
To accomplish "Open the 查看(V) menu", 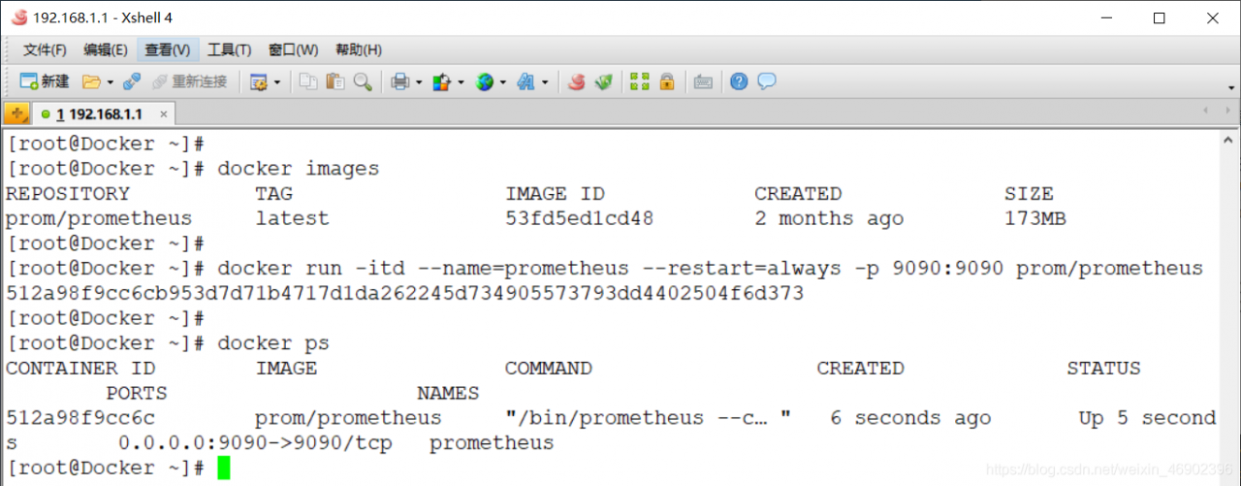I will click(168, 49).
